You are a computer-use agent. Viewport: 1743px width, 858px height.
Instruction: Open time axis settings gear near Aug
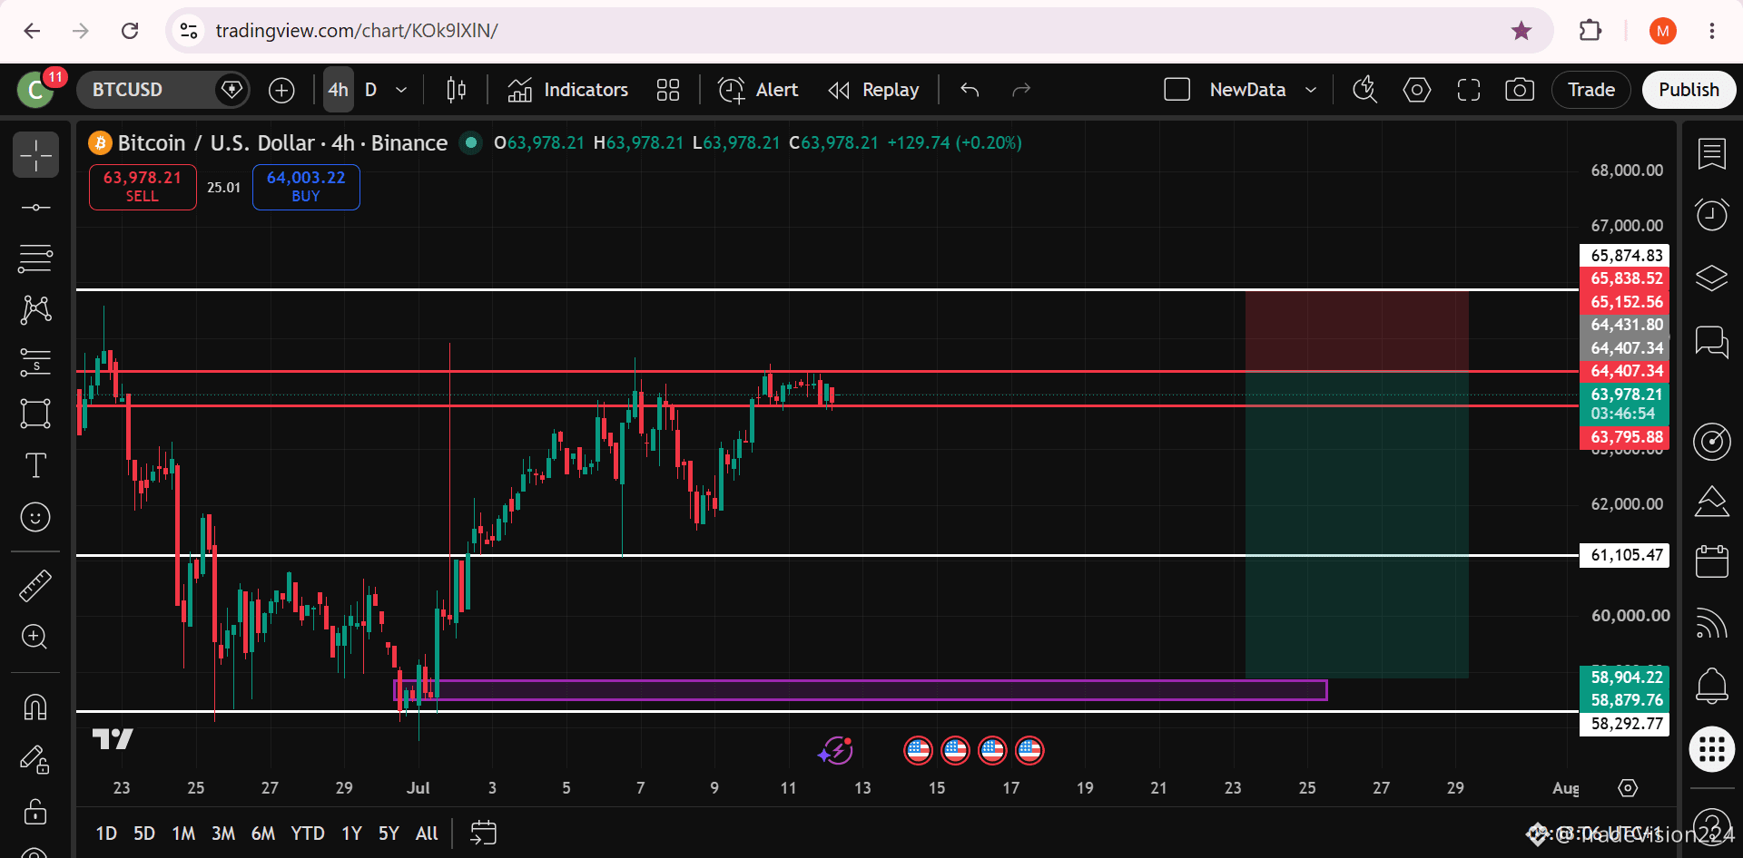(1629, 788)
